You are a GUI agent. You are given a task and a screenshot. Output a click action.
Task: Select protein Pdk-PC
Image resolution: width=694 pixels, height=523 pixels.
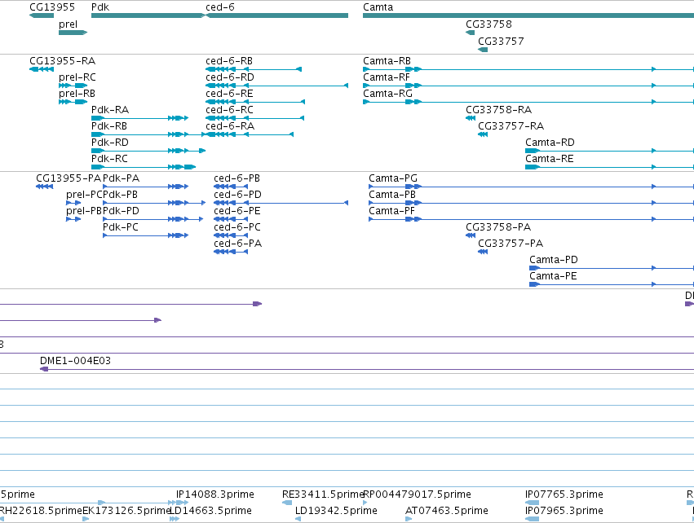point(121,227)
